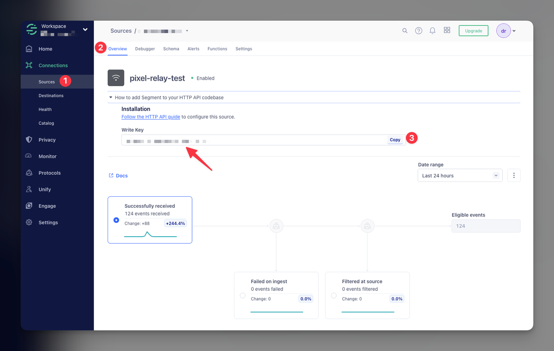Screen dimensions: 554x351
Task: Click the Installation heading
Action: 136,109
